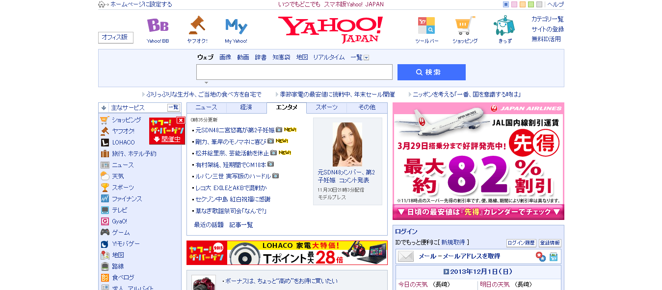The width and height of the screenshot is (662, 290).
Task: Click the mail envelope icon in login box
Action: click(x=406, y=256)
